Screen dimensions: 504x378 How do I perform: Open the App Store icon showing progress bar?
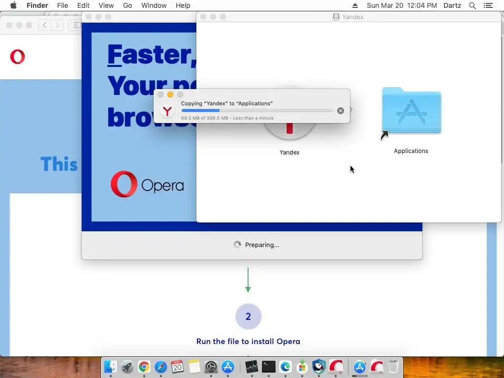[x=360, y=367]
